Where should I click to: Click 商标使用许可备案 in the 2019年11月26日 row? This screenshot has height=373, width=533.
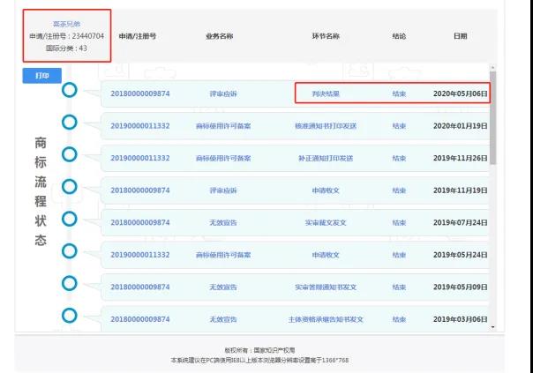(x=223, y=159)
